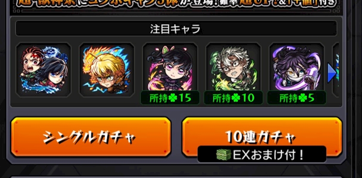Start the シングルガチャ single pull
The height and width of the screenshot is (178, 362).
91,137
